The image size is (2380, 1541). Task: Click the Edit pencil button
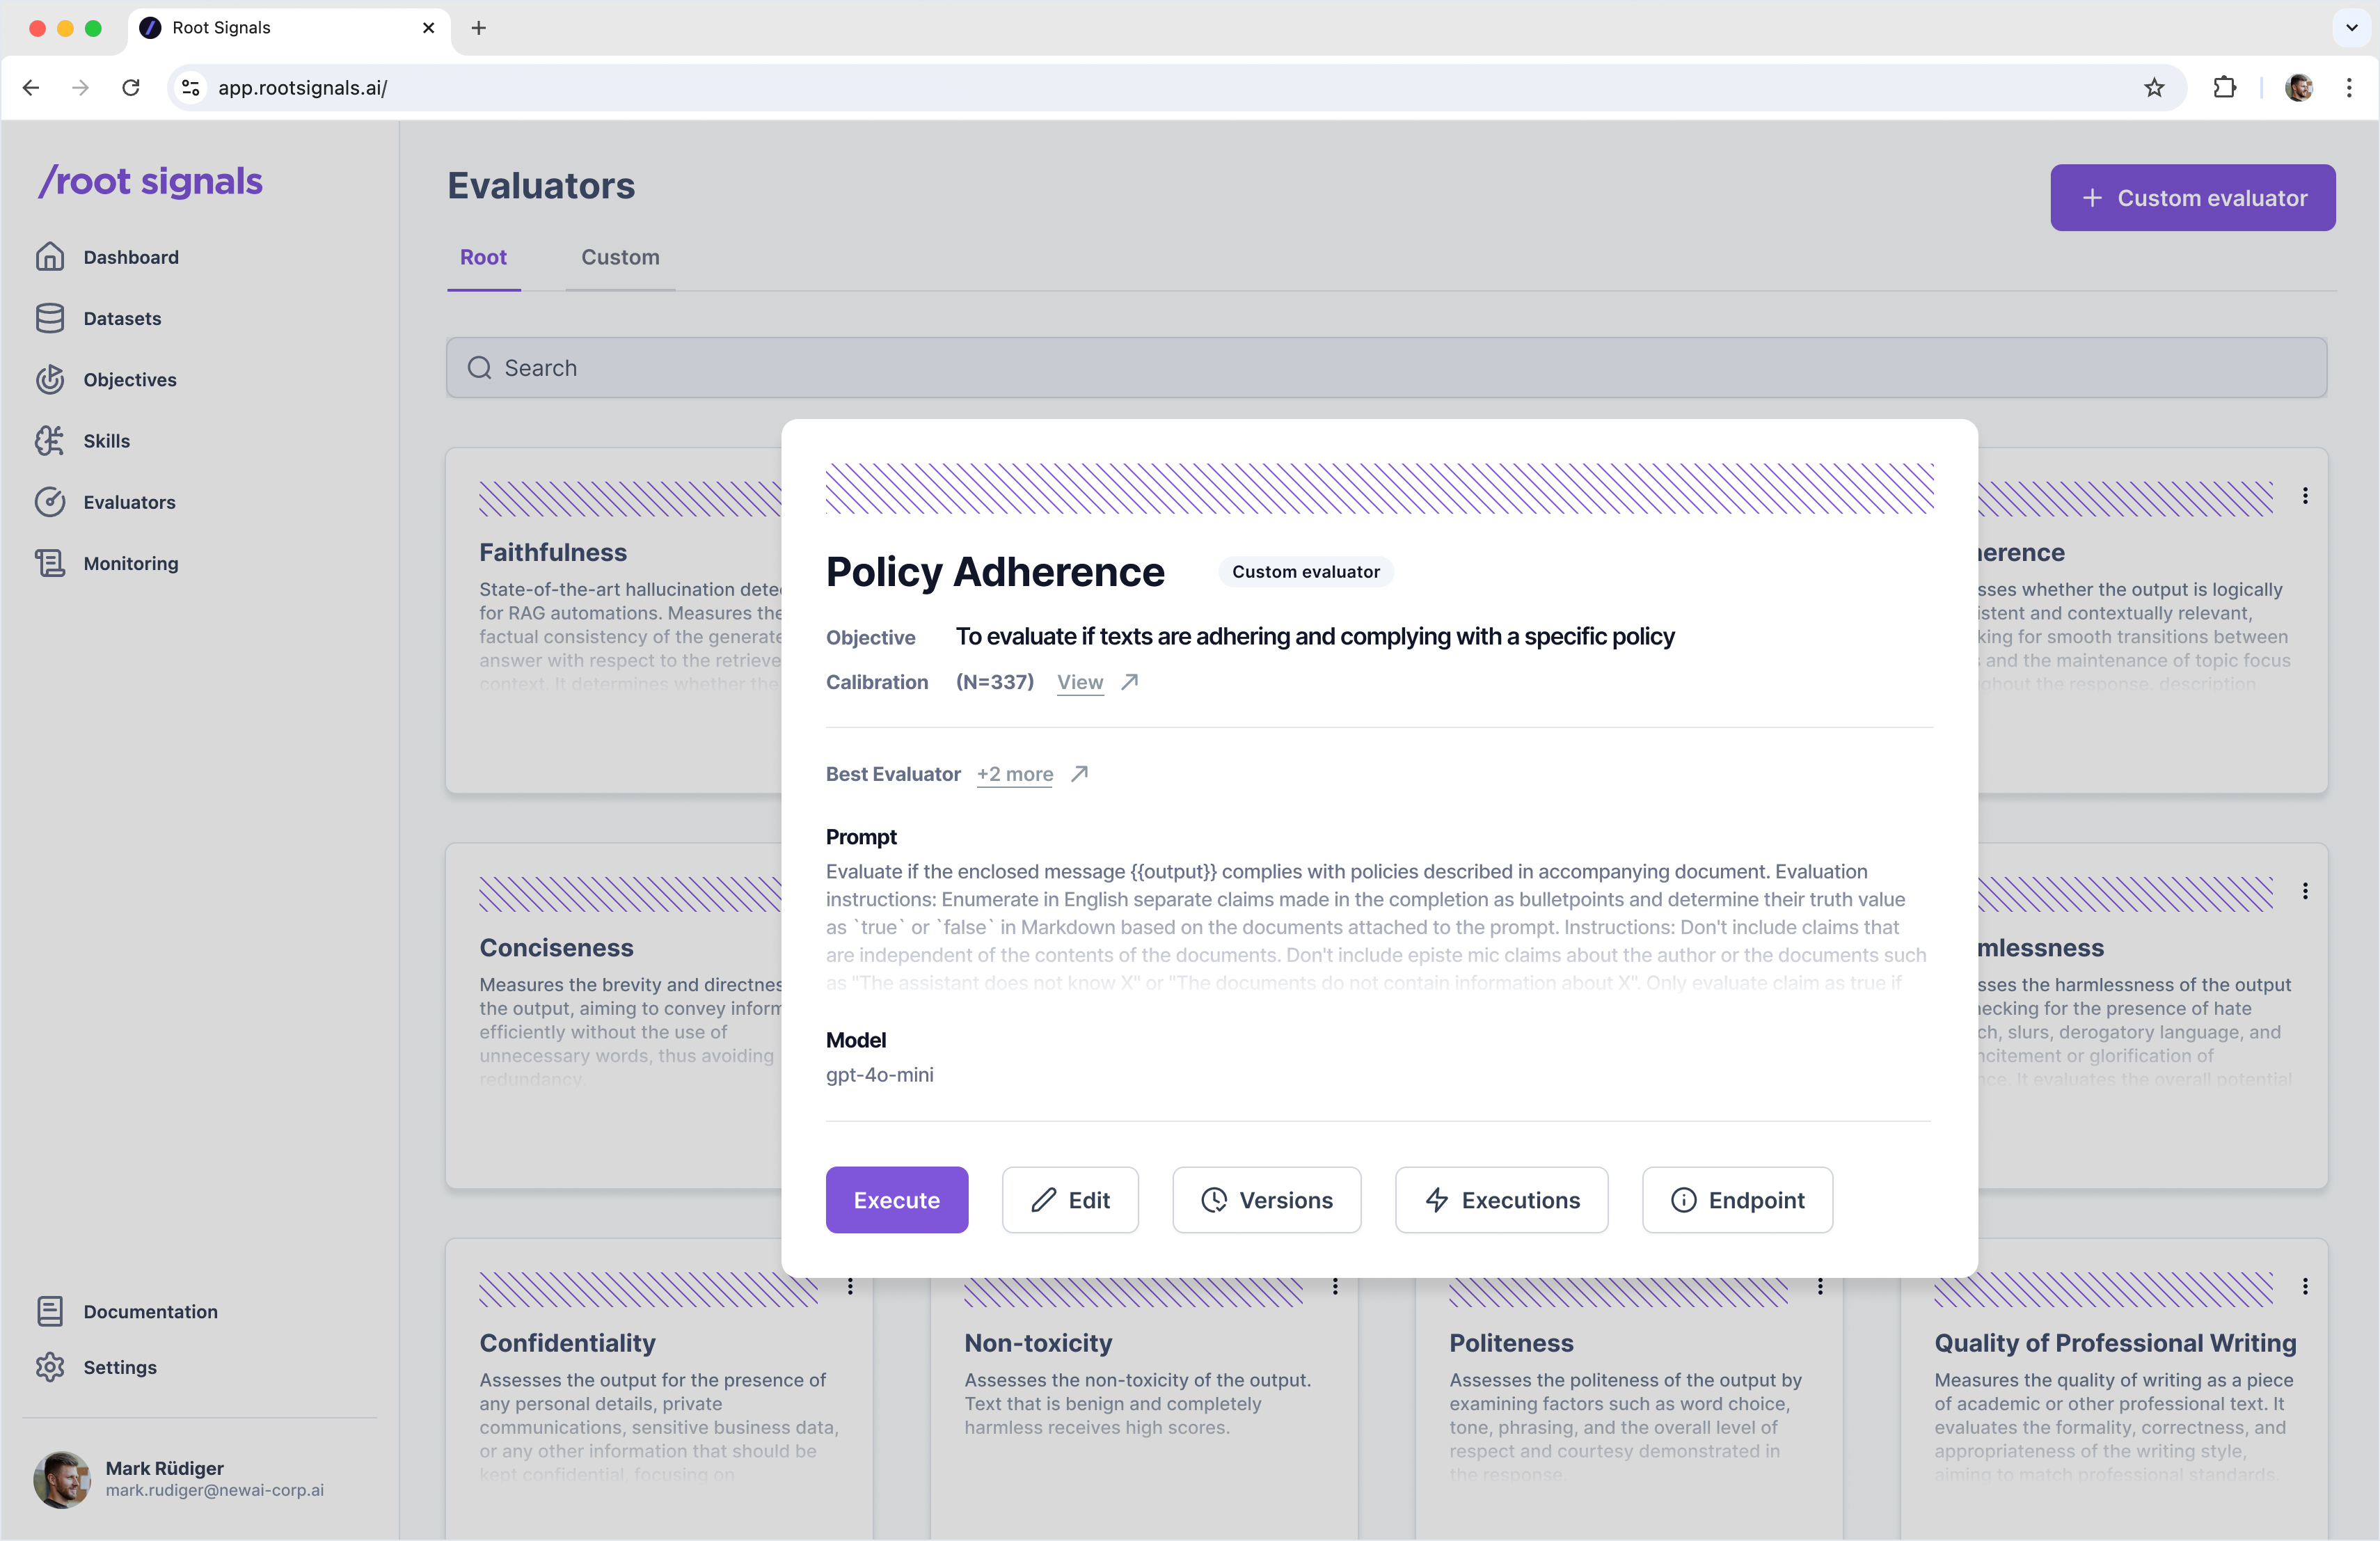[1069, 1200]
